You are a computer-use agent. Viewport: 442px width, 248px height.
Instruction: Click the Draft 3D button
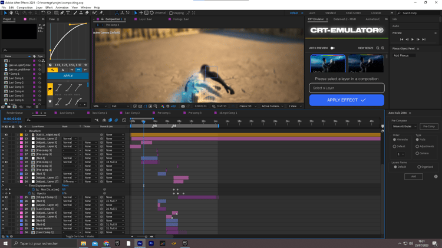[219, 106]
